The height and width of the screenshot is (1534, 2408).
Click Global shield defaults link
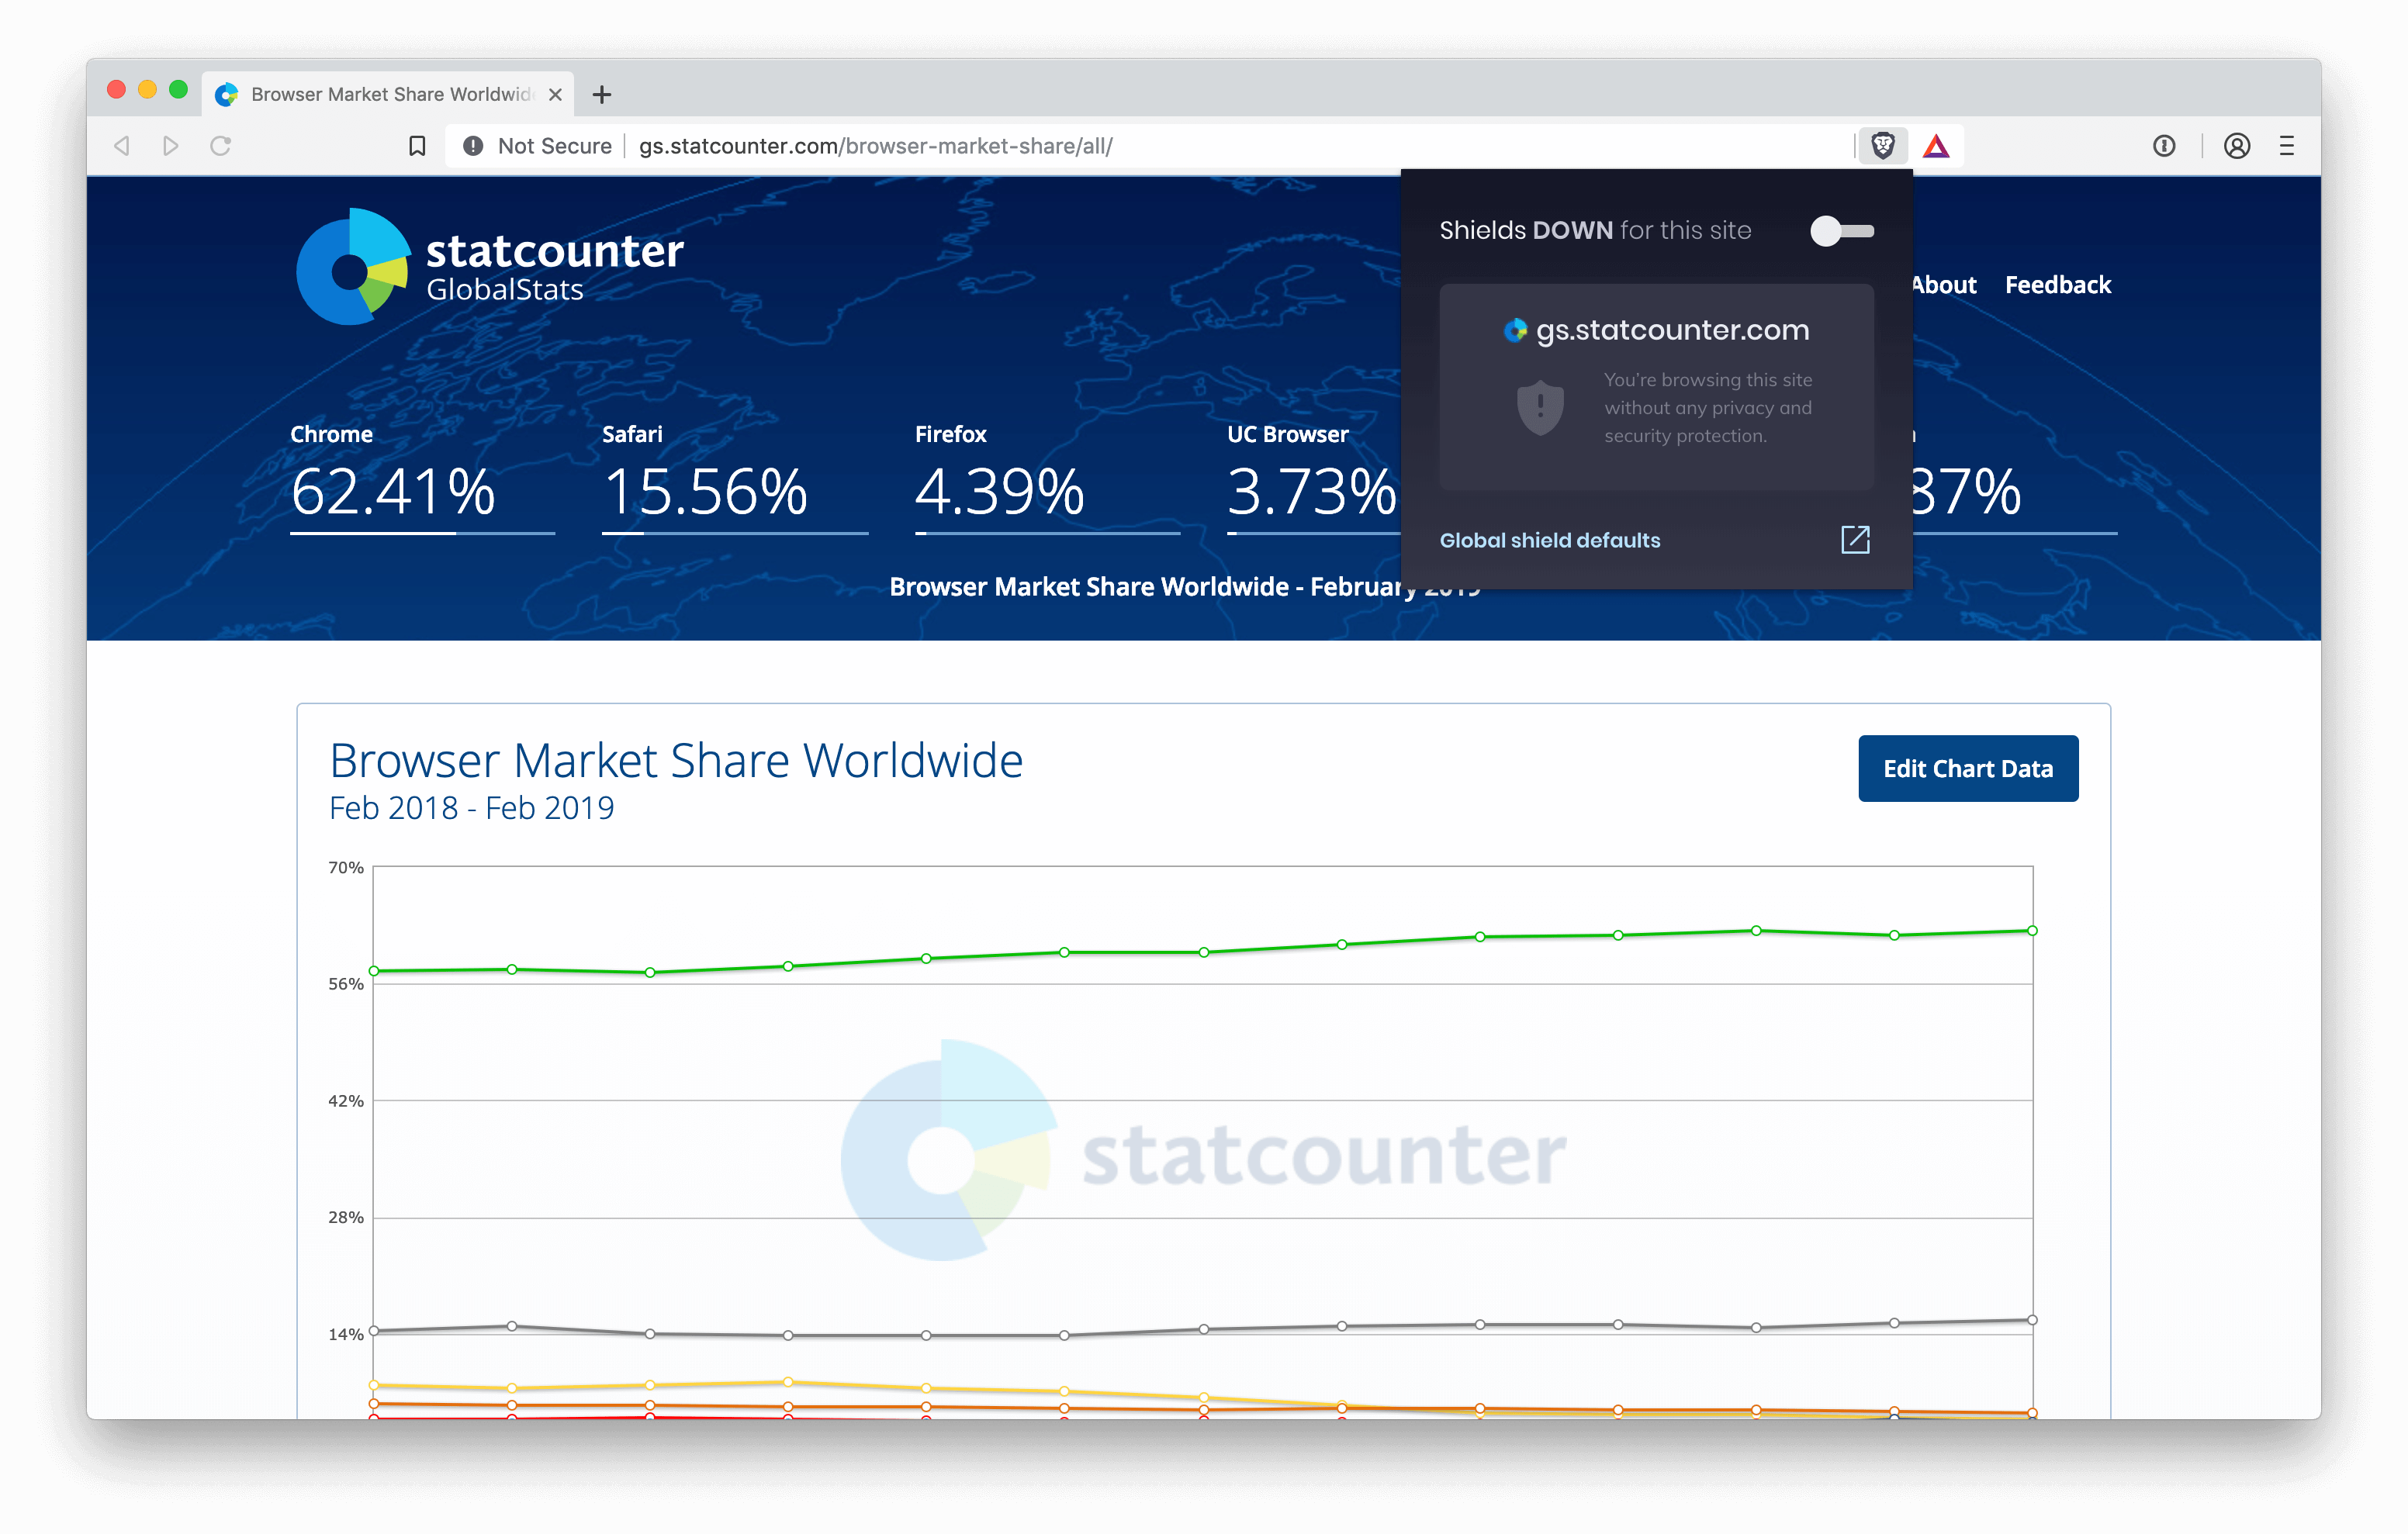click(x=1549, y=540)
